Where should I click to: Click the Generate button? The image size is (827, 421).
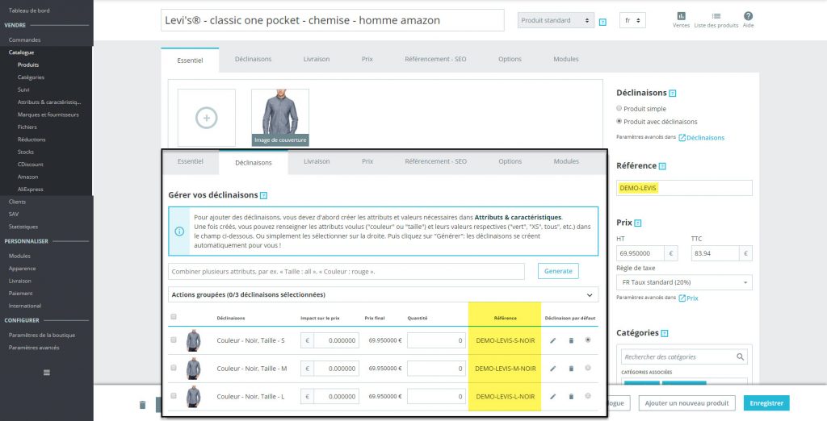point(558,271)
